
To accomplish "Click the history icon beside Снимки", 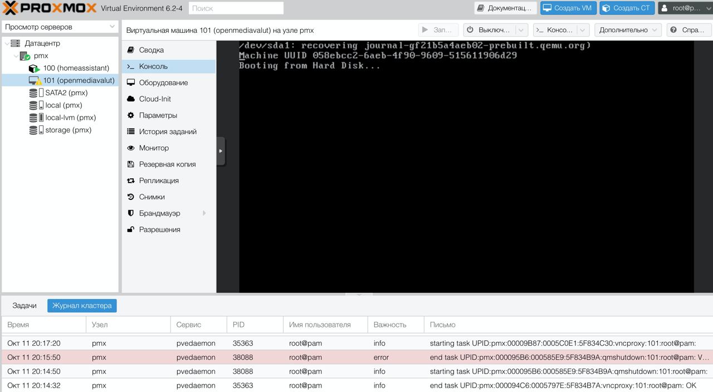I will point(131,197).
